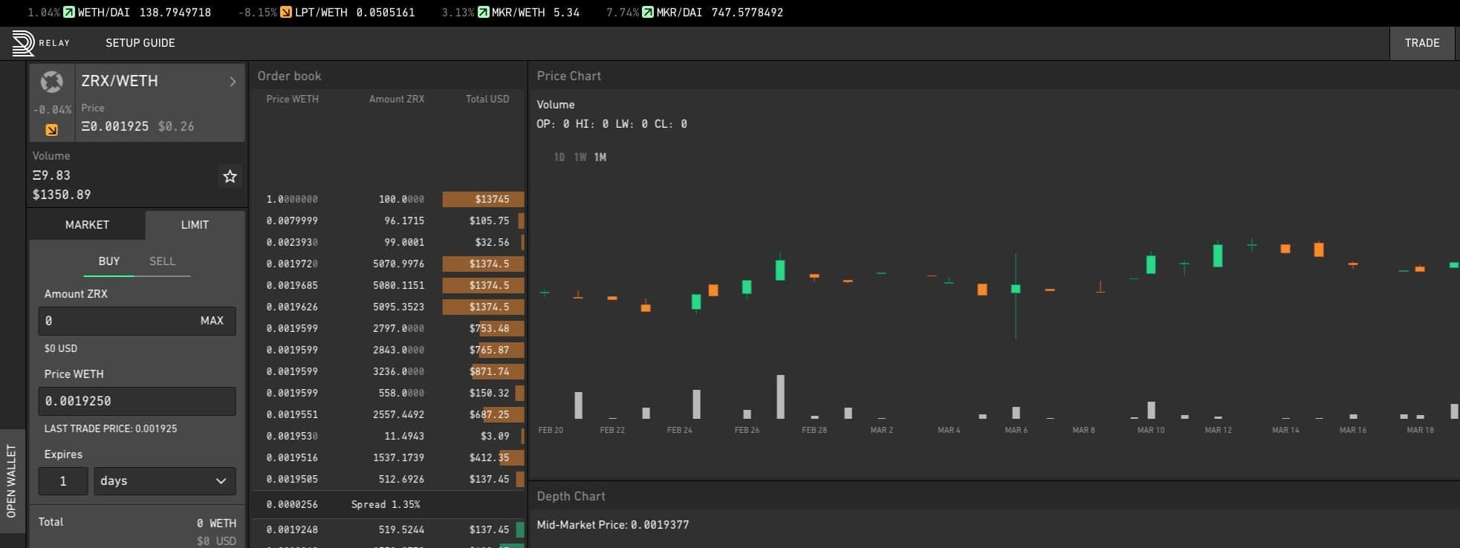Click the MKR/DAI ticker arrow icon

pyautogui.click(x=648, y=12)
